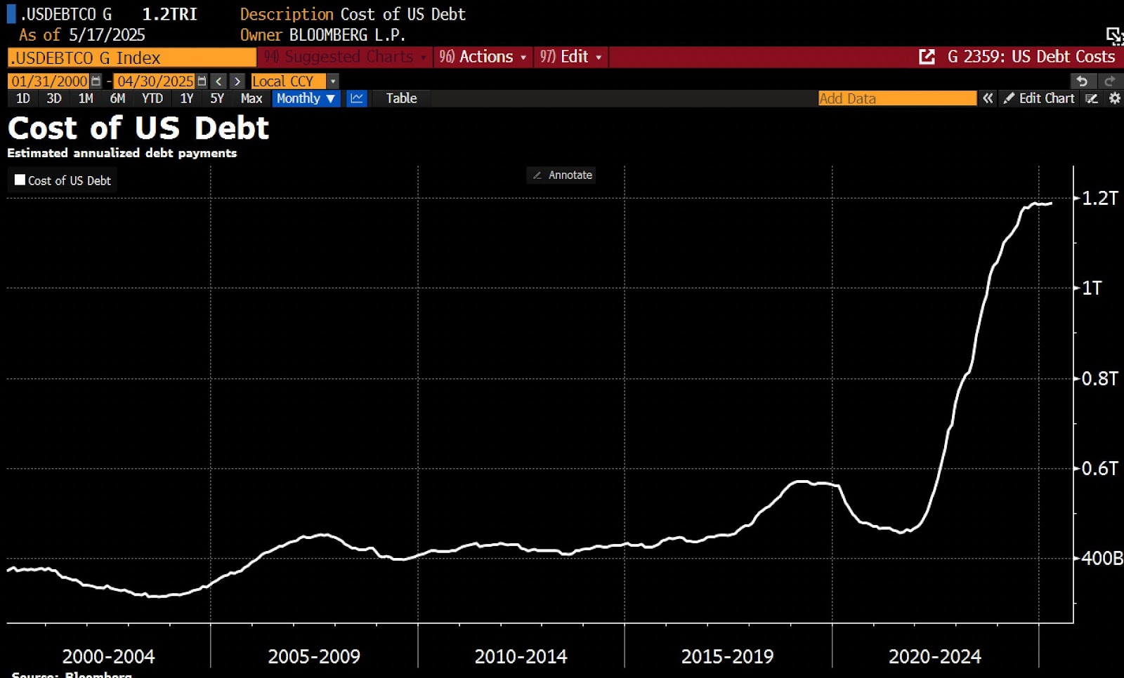Screen dimensions: 1124x678
Task: Click the 1.2TRI last value text
Action: 169,14
